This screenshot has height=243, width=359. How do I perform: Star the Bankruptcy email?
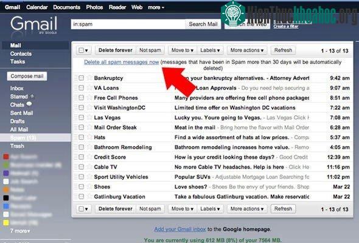click(x=89, y=78)
